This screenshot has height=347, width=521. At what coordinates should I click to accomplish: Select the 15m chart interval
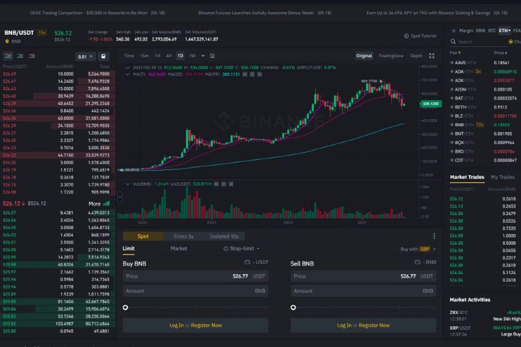click(144, 56)
